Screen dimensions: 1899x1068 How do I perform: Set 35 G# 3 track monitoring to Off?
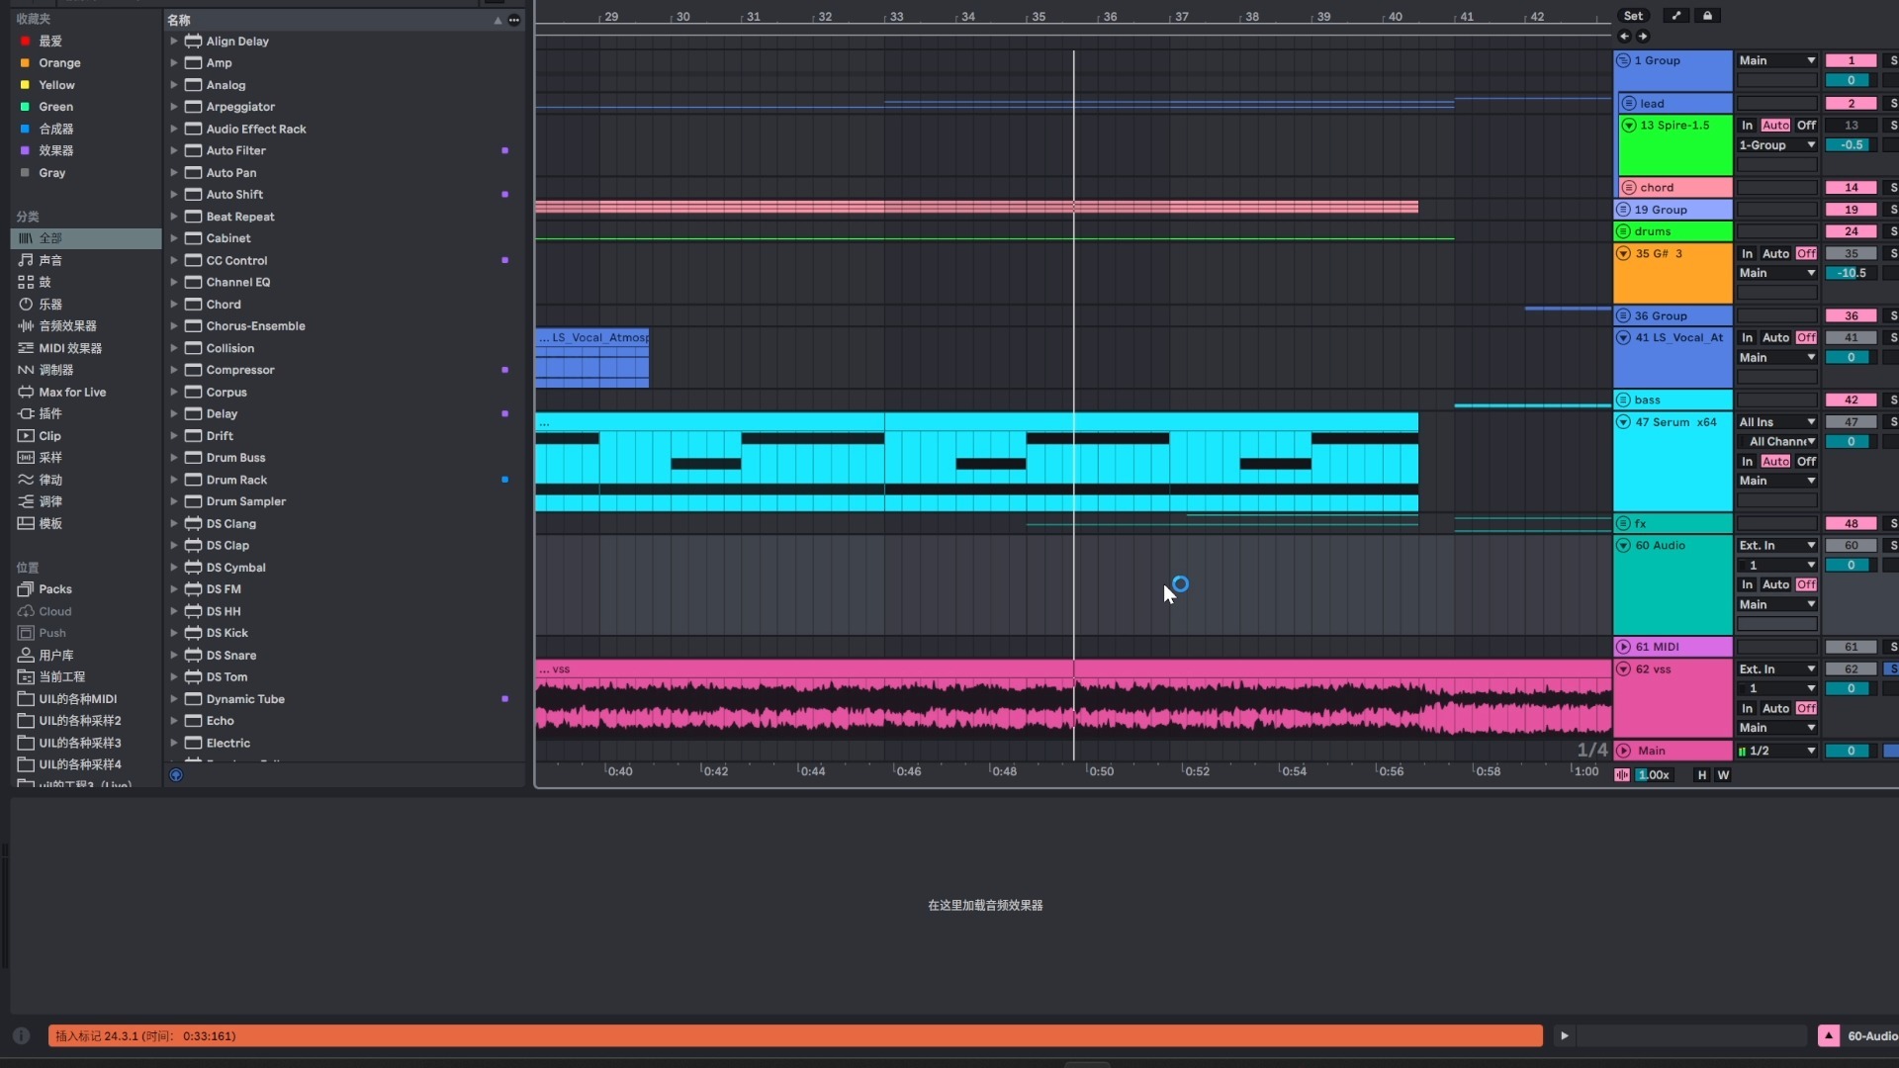[1806, 254]
